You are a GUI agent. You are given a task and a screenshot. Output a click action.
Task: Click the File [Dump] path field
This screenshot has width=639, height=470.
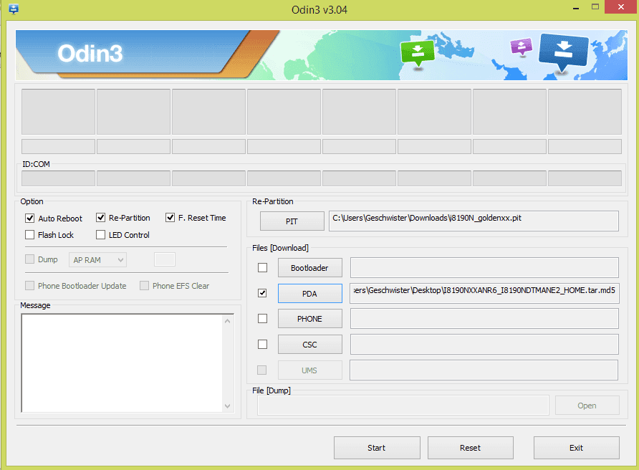point(403,406)
